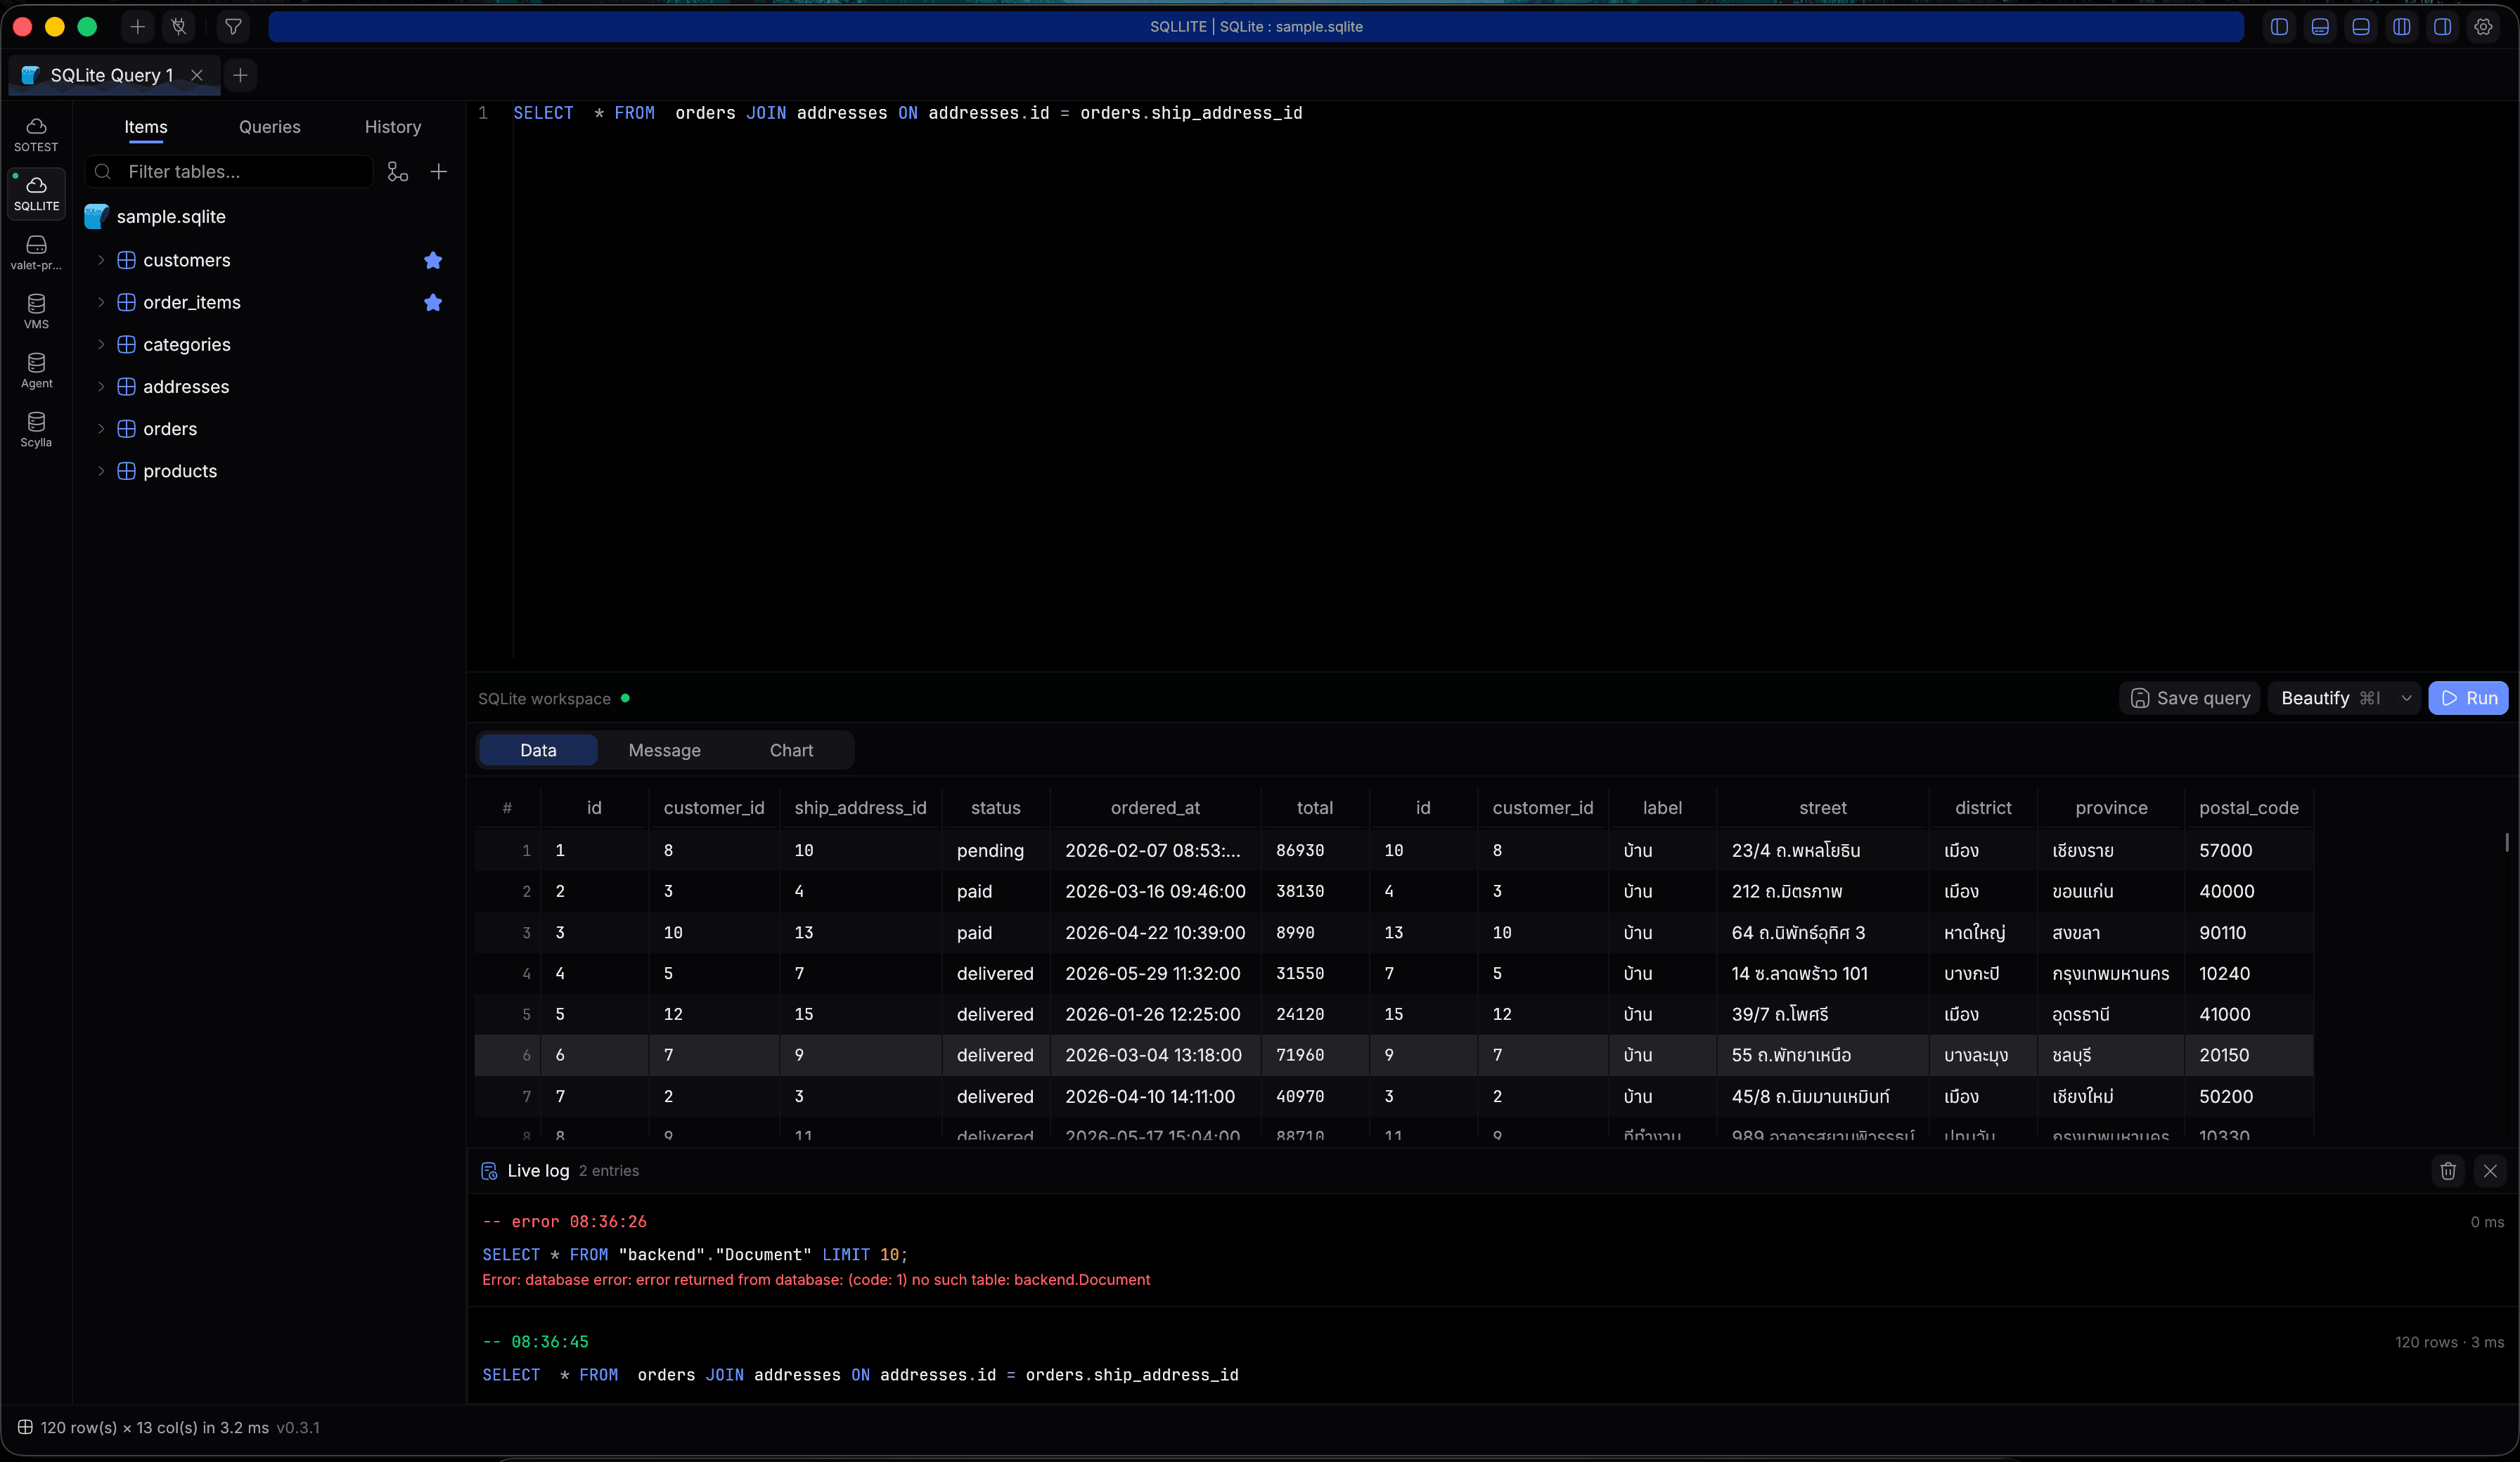Open settings via the gear icon
This screenshot has height=1462, width=2520.
(2484, 27)
